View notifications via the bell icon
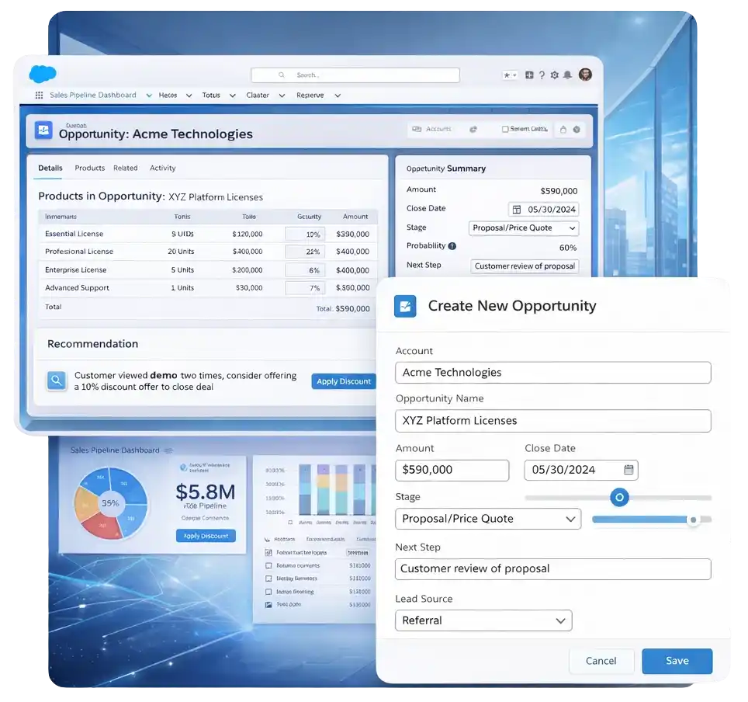Image resolution: width=748 pixels, height=702 pixels. click(567, 75)
